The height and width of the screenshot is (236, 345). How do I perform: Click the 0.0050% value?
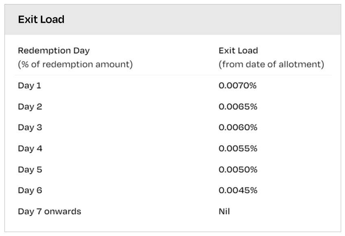pyautogui.click(x=238, y=169)
